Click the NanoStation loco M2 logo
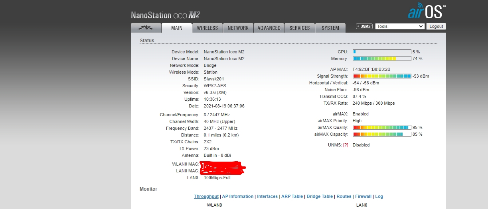Screen dimensions: 488x209 pos(165,16)
